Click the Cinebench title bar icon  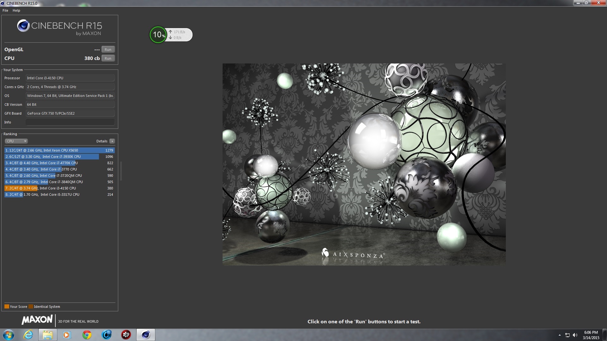[3, 3]
